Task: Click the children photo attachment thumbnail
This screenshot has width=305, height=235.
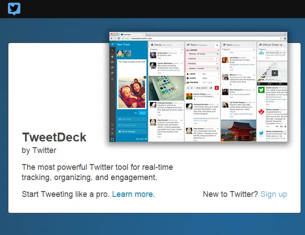Action: [x=132, y=93]
